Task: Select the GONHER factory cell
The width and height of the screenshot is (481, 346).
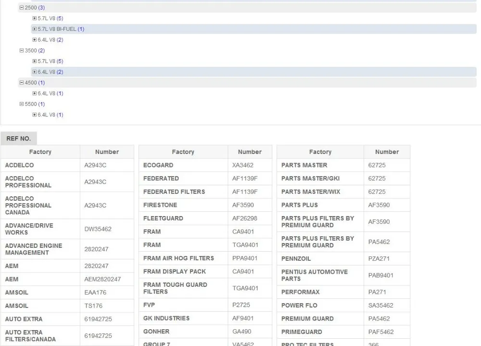Action: click(183, 332)
